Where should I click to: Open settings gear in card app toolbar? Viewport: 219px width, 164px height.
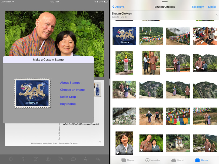[11, 159]
